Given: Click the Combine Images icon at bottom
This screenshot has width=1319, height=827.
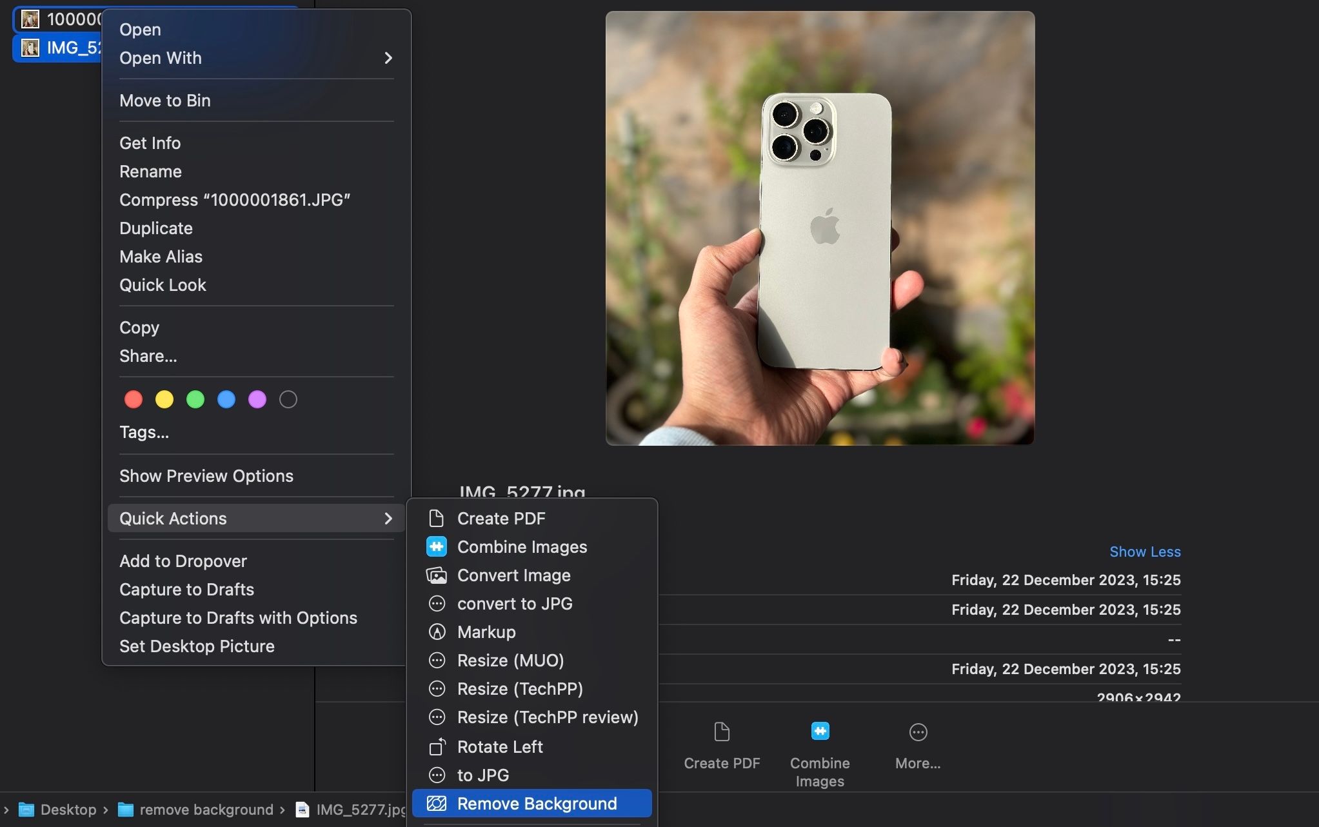Looking at the screenshot, I should (818, 732).
